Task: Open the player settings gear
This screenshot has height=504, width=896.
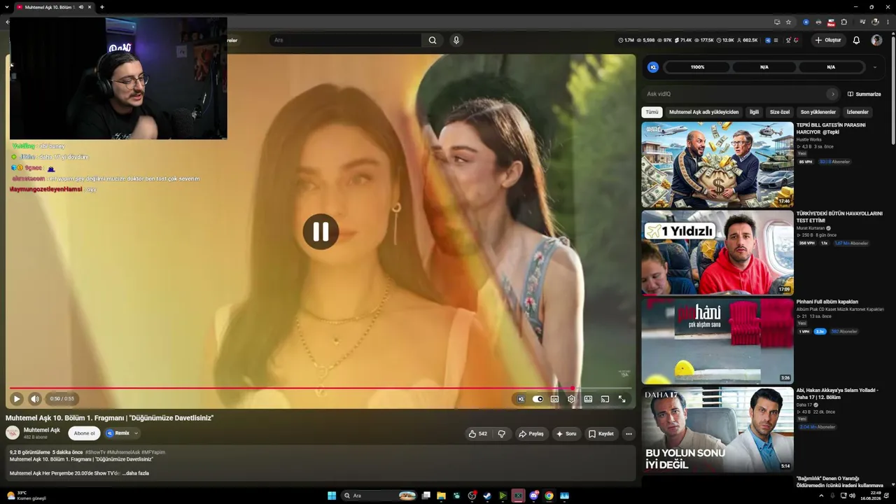Action: [571, 399]
